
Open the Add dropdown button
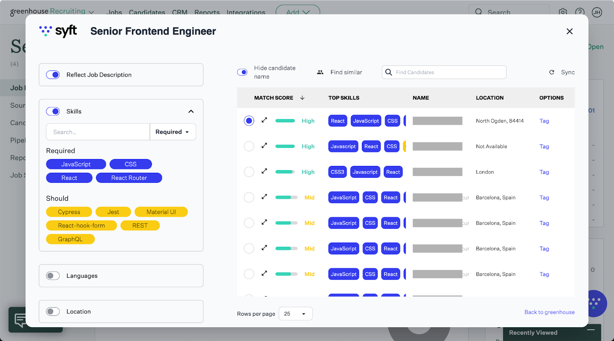point(298,12)
